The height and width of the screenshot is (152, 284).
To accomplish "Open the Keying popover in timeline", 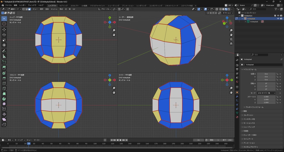I will tap(20, 140).
